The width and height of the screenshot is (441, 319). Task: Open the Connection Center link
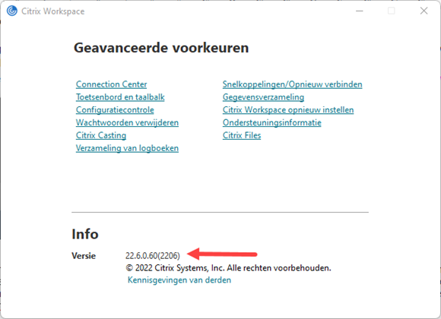click(111, 84)
